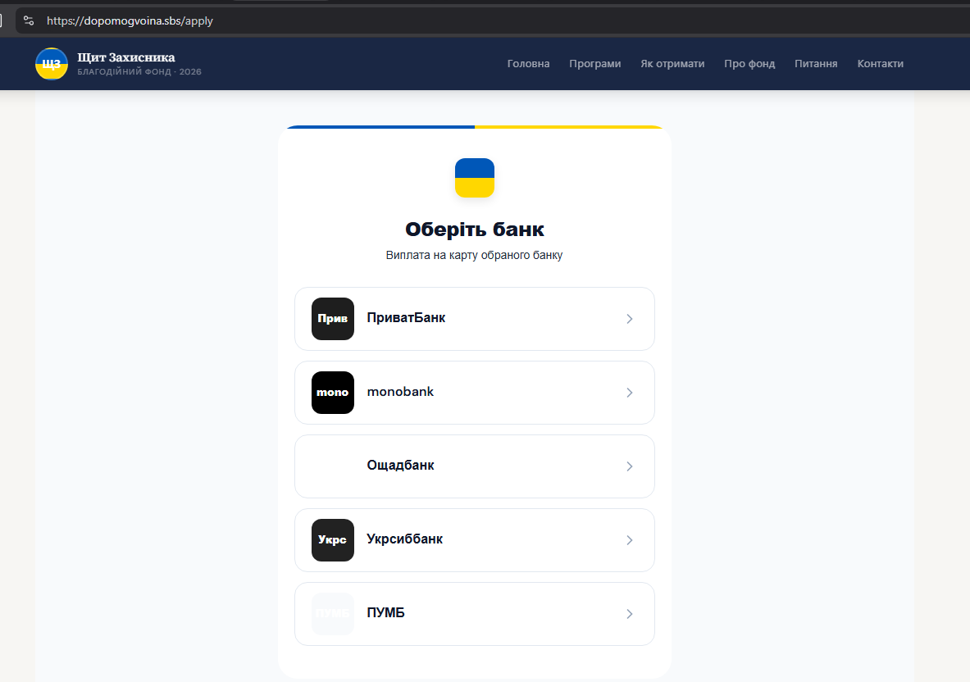Open Як отримати nav item
Viewport: 970px width, 682px height.
pyautogui.click(x=672, y=64)
